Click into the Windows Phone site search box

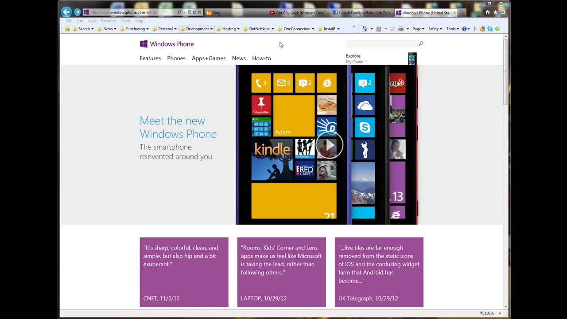click(382, 43)
